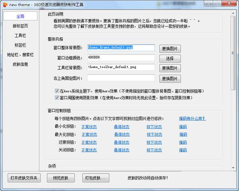Open 还原按钮 悬停状态 link

pos(121,142)
